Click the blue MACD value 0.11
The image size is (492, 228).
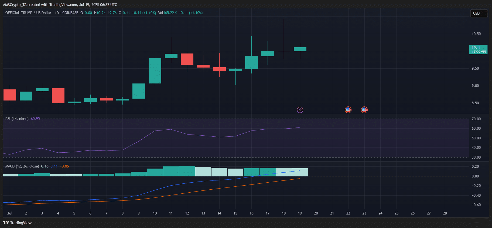click(54, 166)
